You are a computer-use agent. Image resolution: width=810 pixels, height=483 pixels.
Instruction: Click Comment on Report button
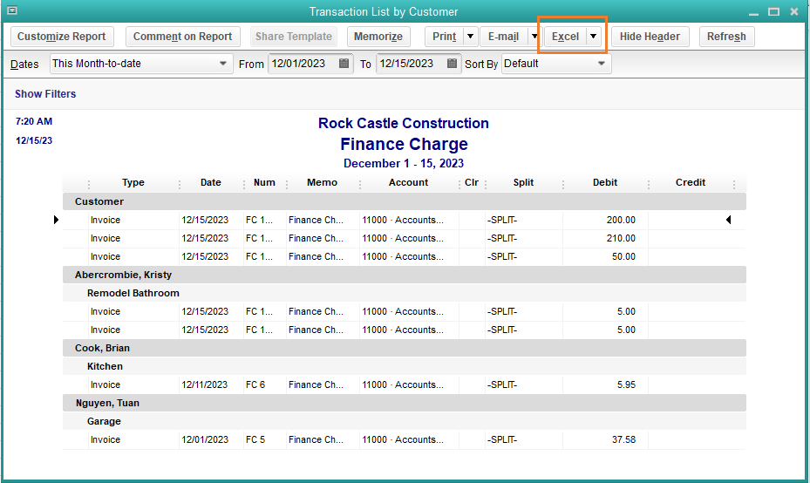point(182,37)
